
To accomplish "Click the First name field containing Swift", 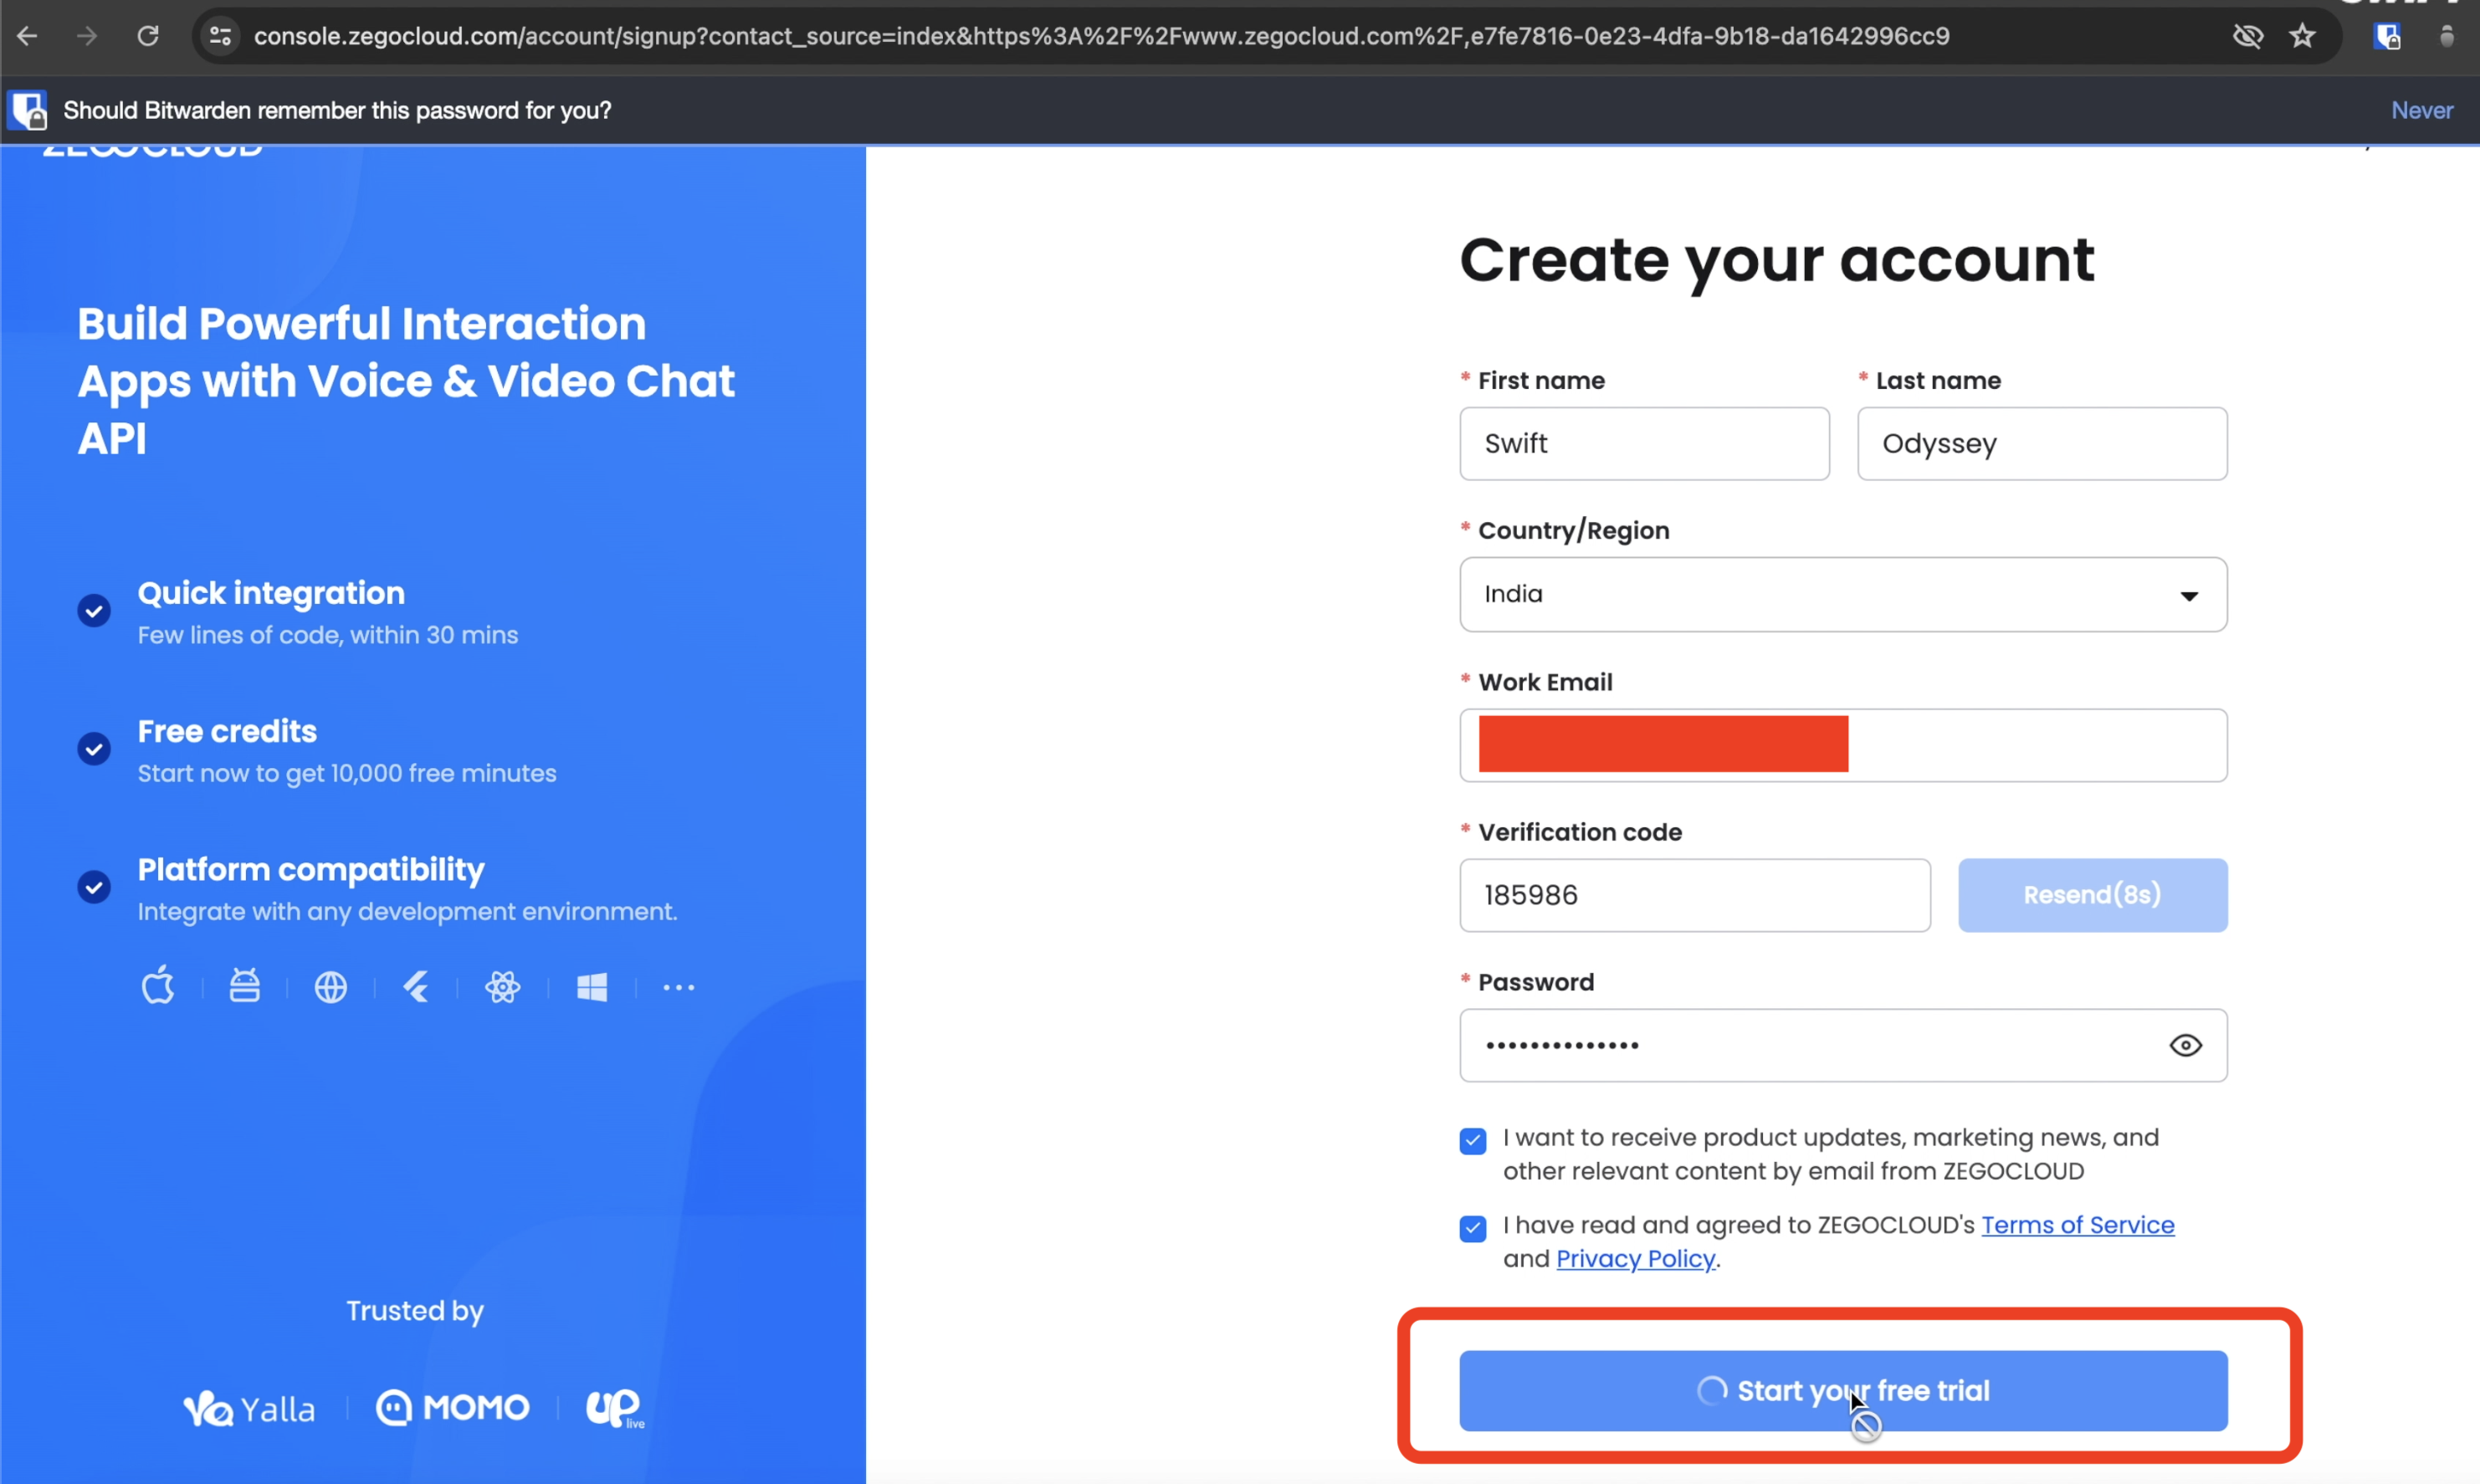I will coord(1644,443).
